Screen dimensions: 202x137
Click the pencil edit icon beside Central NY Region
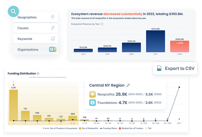point(128,85)
